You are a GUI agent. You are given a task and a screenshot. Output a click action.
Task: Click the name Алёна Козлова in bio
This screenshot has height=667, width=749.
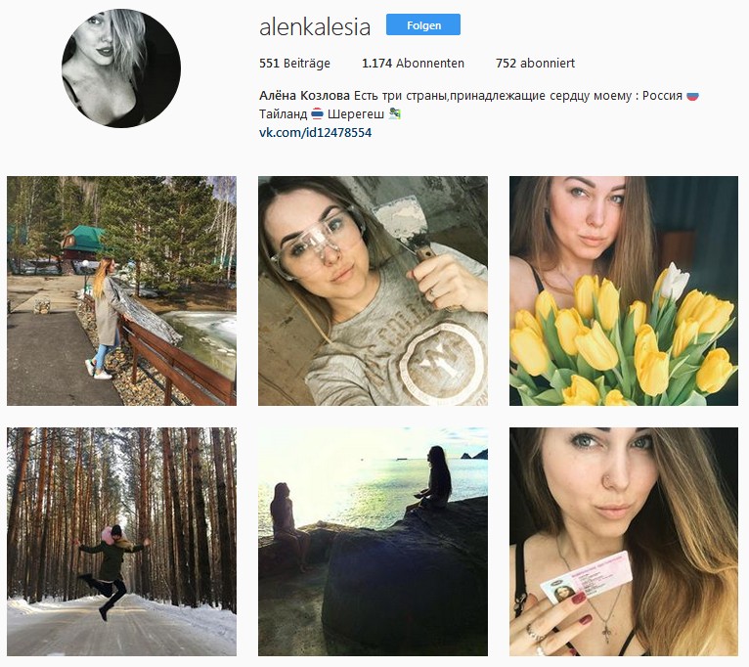304,96
